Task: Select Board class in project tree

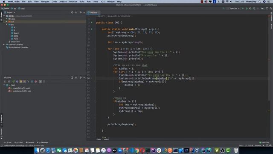Action: coord(15,33)
